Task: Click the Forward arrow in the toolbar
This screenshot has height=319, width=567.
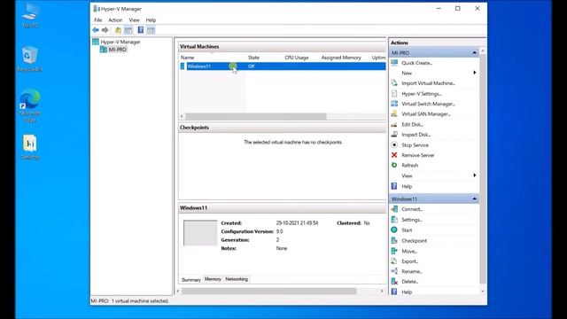Action: click(105, 30)
